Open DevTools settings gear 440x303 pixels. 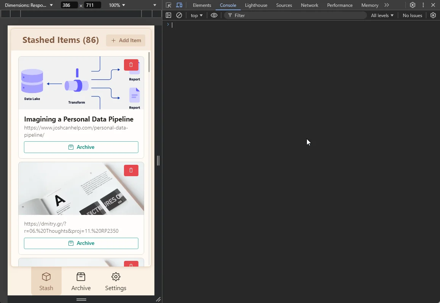tap(413, 5)
